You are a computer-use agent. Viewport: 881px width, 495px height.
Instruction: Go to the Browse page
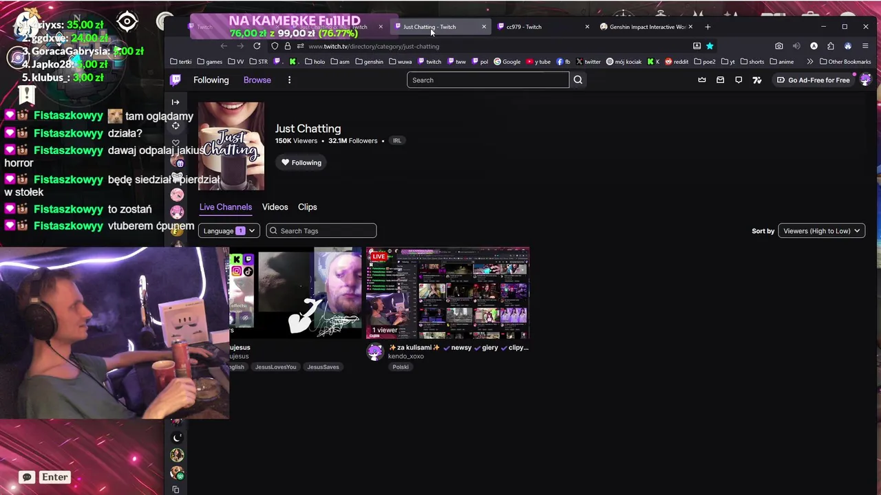pyautogui.click(x=257, y=80)
